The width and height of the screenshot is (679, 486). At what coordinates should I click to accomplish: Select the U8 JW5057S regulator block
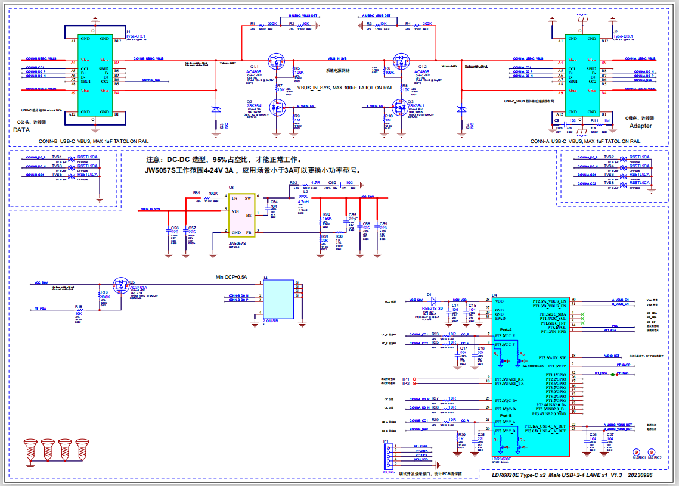tap(241, 215)
